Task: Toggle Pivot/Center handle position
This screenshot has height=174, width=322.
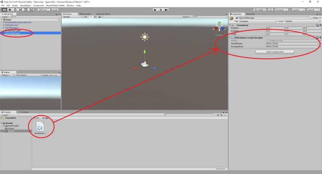Action: (43, 10)
